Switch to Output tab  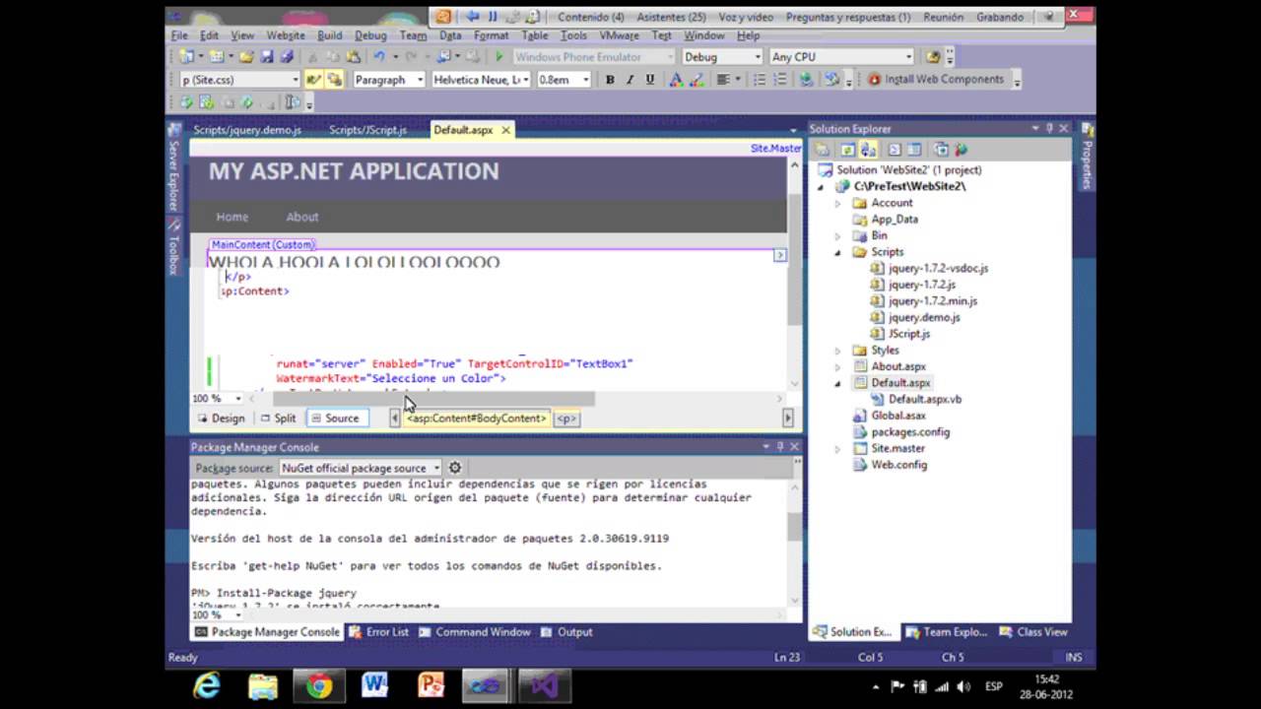click(x=566, y=632)
